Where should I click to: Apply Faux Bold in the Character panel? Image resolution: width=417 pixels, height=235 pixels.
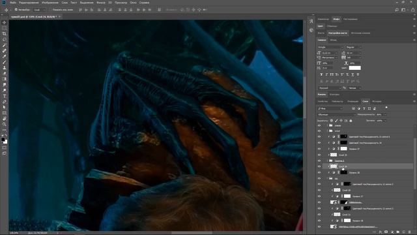point(321,74)
